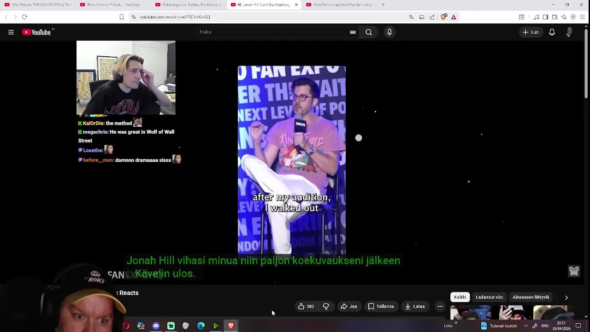The height and width of the screenshot is (332, 590).
Task: Open the account avatar menu
Action: [x=570, y=32]
